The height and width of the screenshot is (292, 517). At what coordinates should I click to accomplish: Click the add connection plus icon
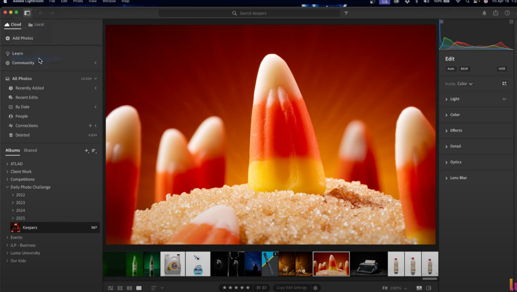[90, 126]
